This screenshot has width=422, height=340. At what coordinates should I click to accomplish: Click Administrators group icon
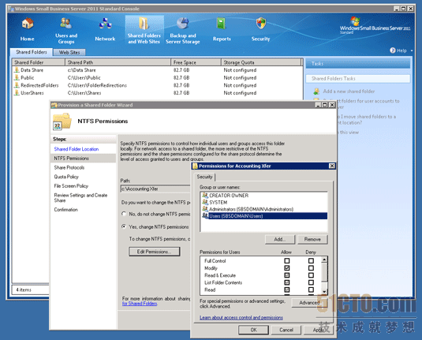coord(205,209)
